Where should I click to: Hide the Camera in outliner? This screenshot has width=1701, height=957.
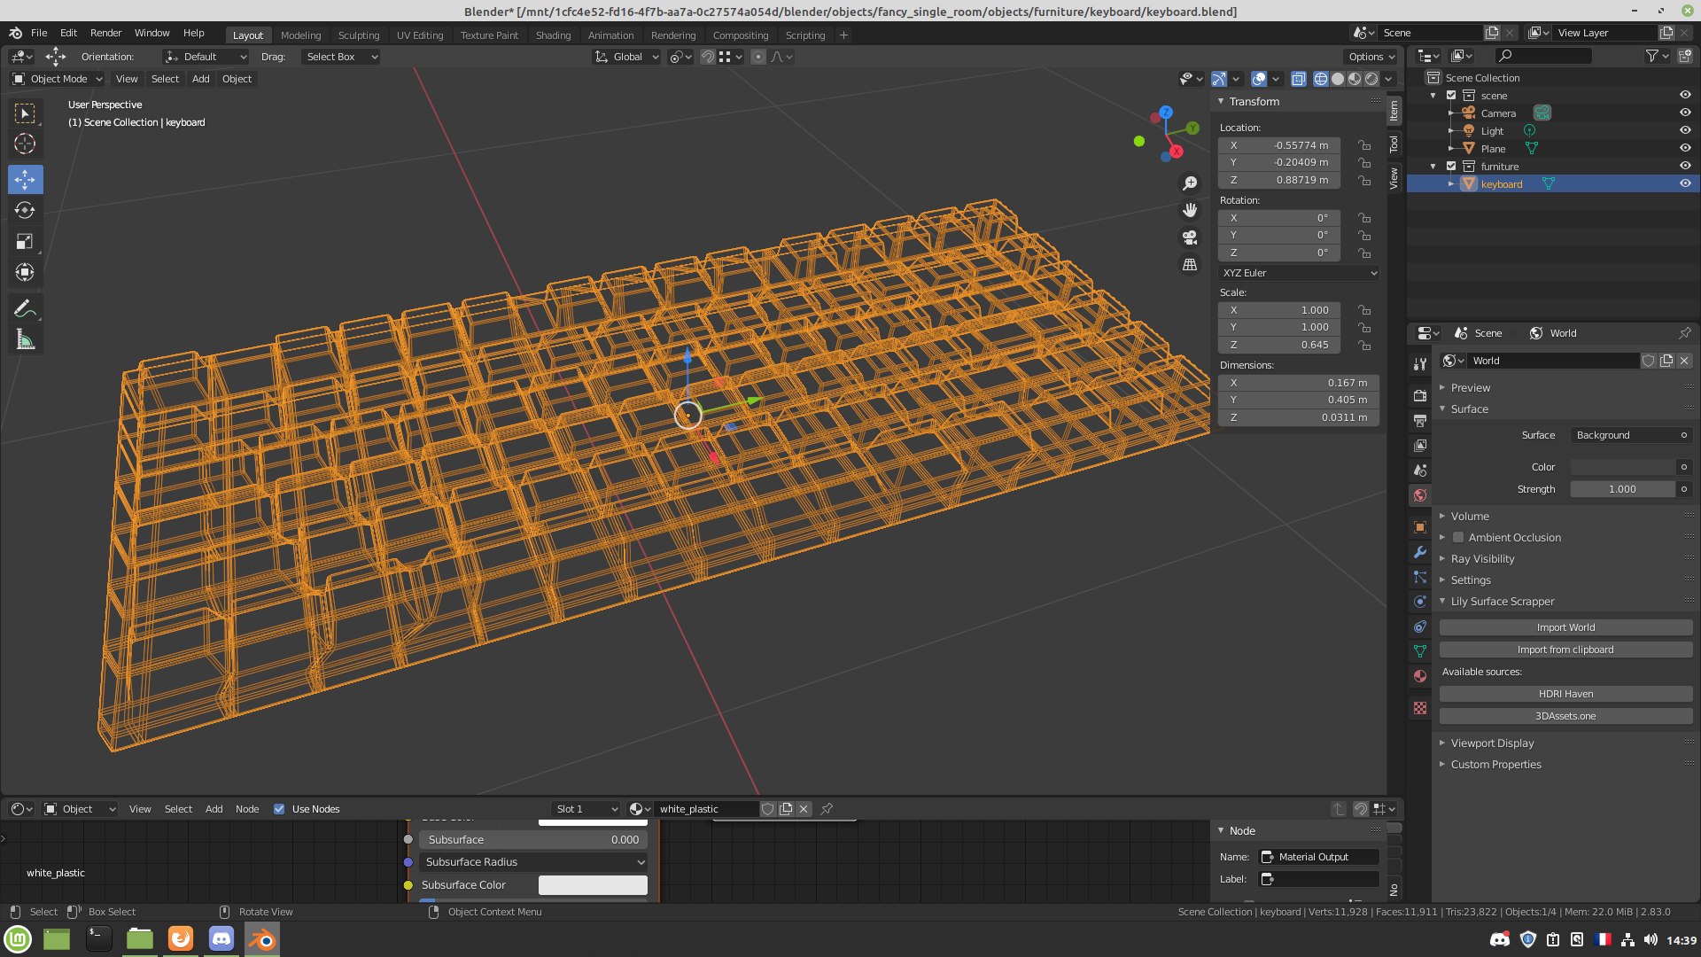(1685, 113)
